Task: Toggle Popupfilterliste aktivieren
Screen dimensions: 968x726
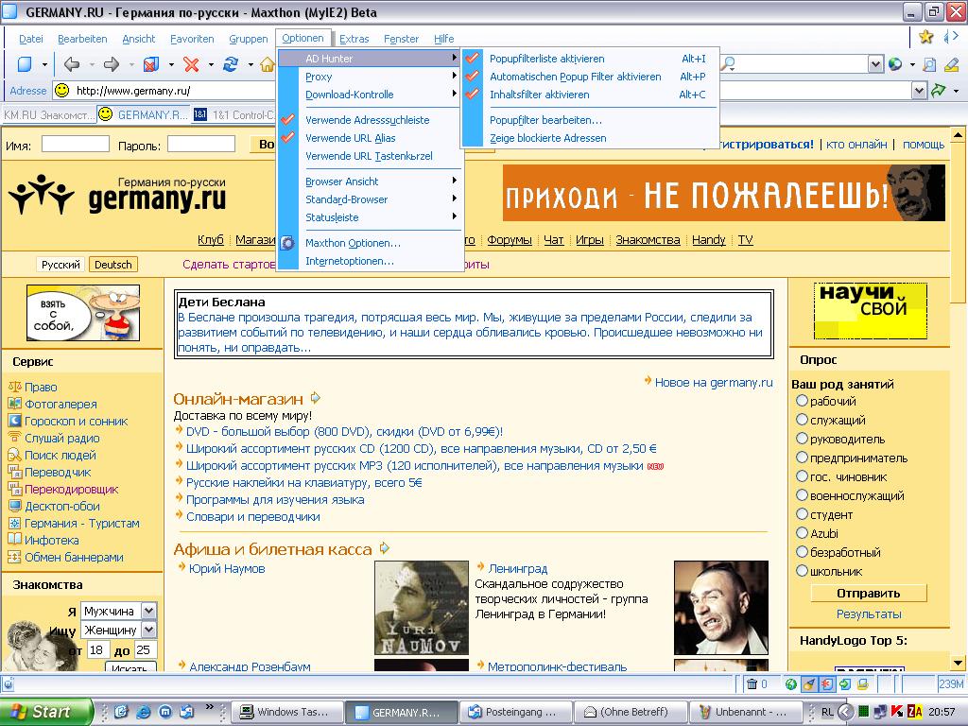Action: 590,59
